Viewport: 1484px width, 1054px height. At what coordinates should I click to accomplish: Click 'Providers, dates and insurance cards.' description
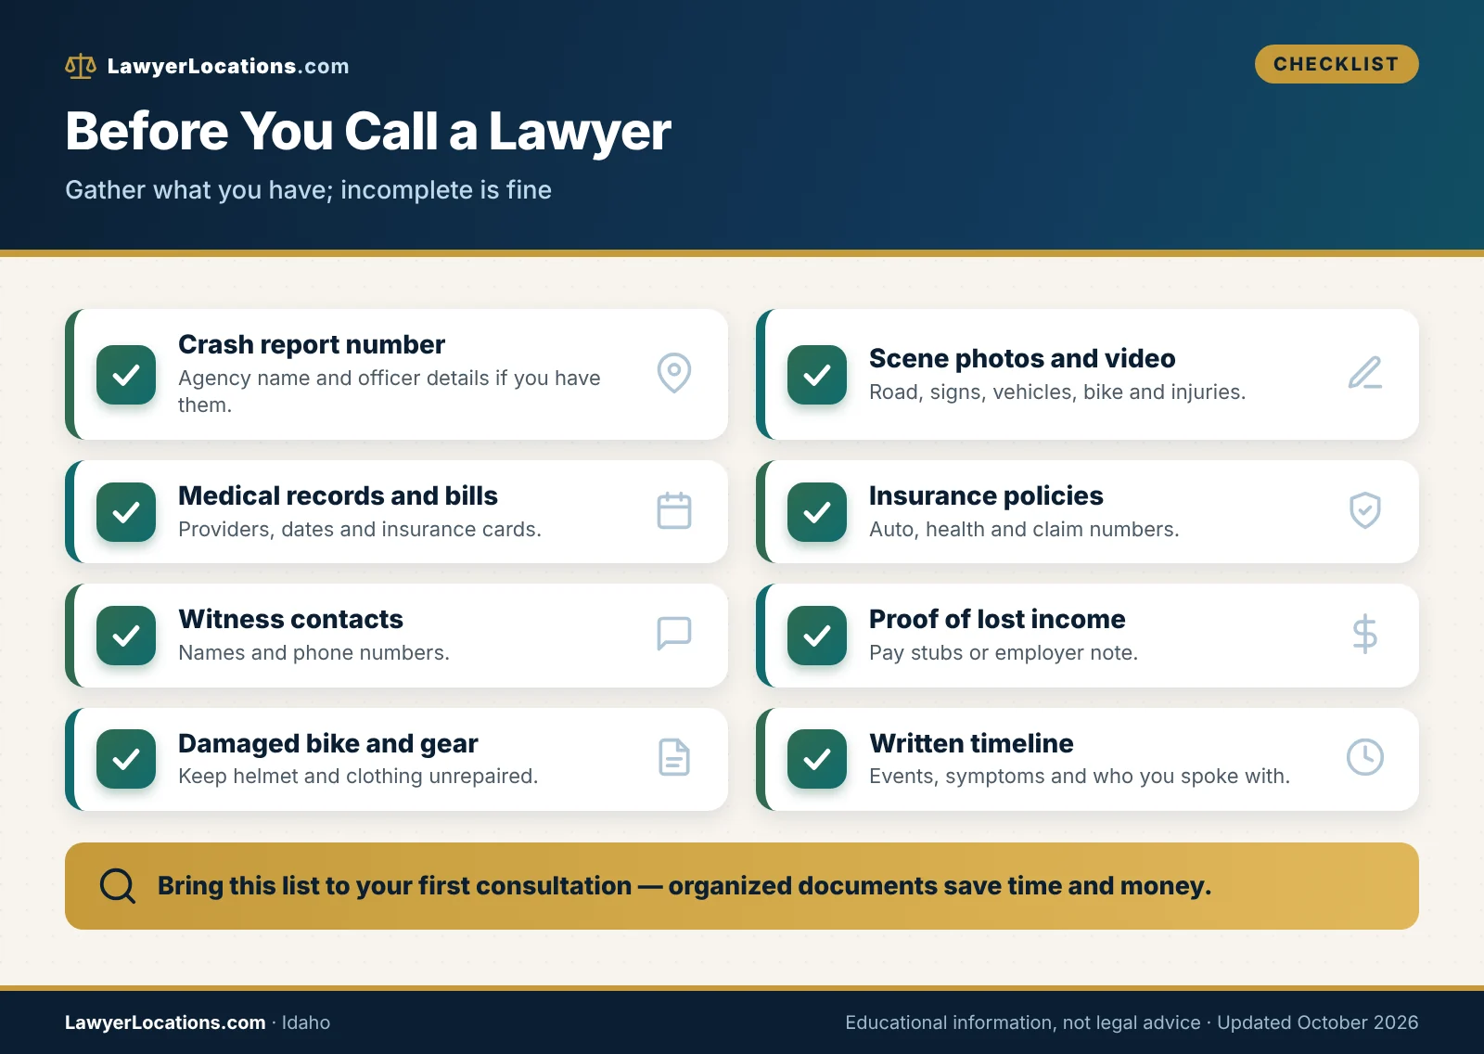(x=360, y=529)
